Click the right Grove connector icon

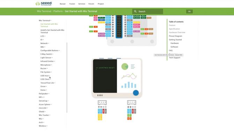(132, 103)
